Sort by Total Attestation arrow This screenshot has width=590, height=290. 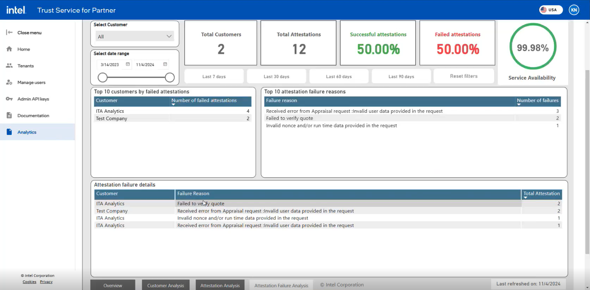pyautogui.click(x=526, y=198)
